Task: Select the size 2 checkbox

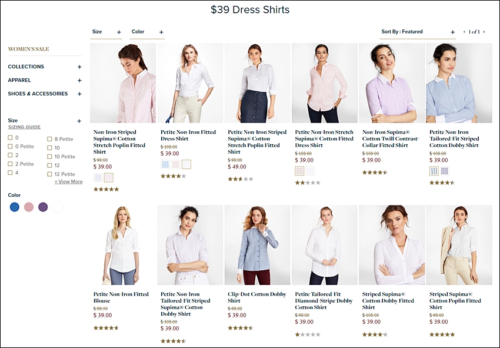Action: click(10, 155)
